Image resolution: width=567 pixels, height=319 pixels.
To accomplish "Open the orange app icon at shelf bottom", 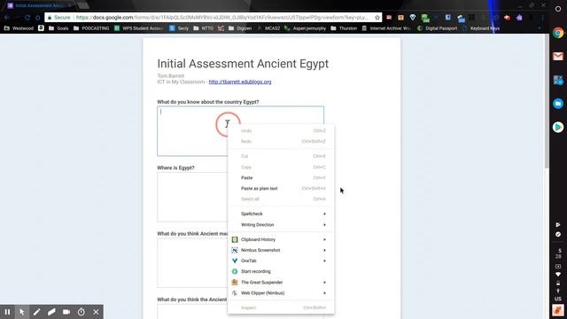I will [x=558, y=310].
